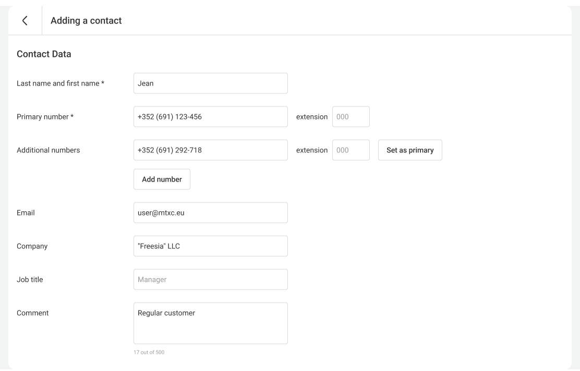Click the additional number extension box
This screenshot has height=371, width=580.
351,150
